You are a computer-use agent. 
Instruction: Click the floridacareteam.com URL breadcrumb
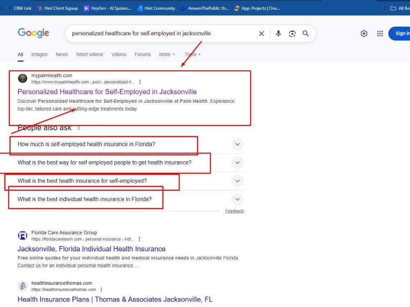[83, 239]
